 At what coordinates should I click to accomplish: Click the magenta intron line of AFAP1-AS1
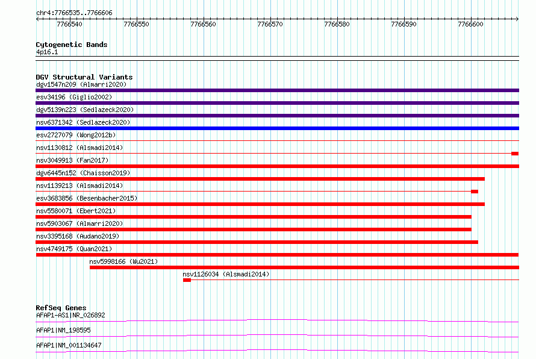277,320
